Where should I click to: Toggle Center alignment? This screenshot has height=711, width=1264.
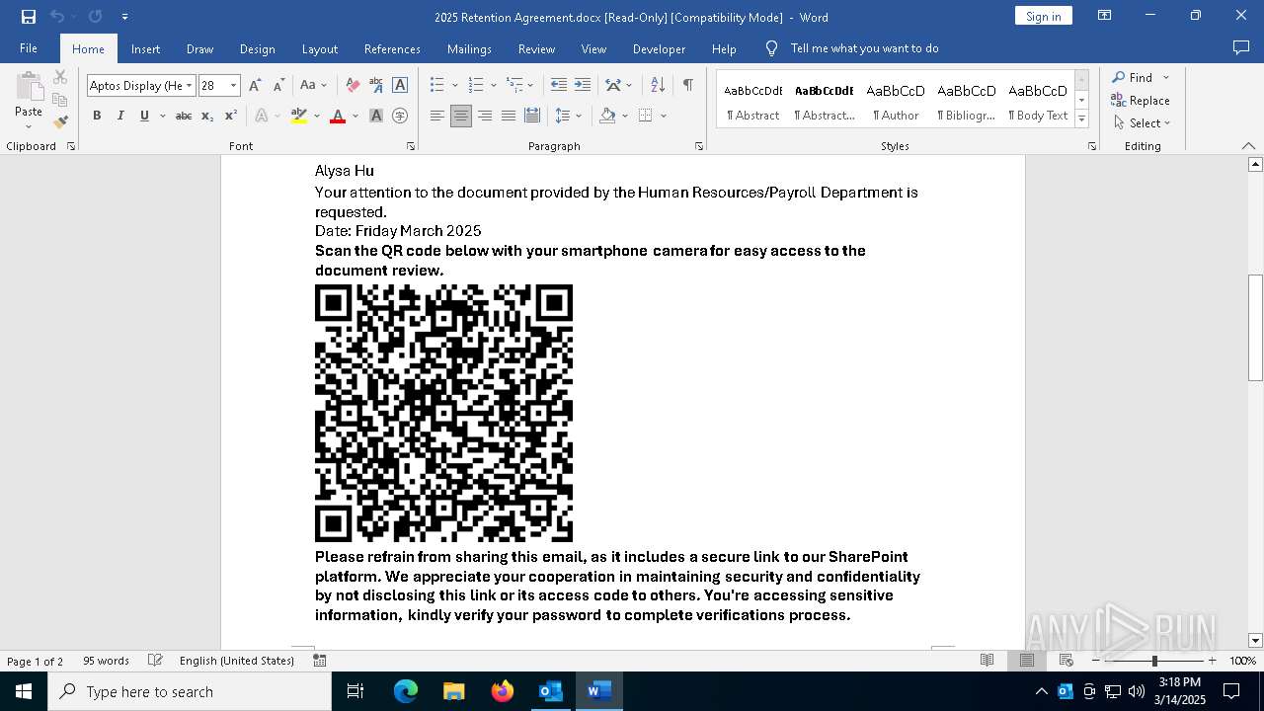click(x=461, y=116)
